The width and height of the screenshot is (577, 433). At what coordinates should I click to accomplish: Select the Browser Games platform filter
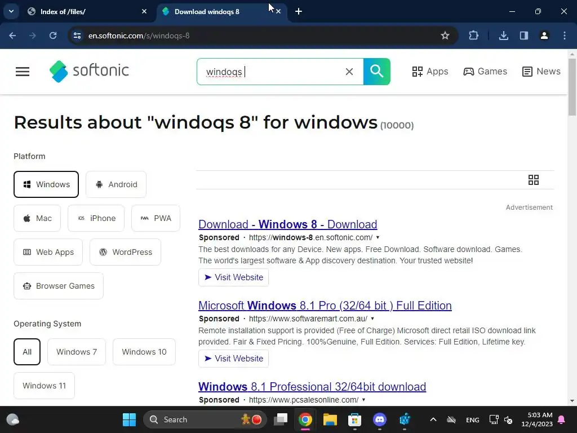[59, 286]
